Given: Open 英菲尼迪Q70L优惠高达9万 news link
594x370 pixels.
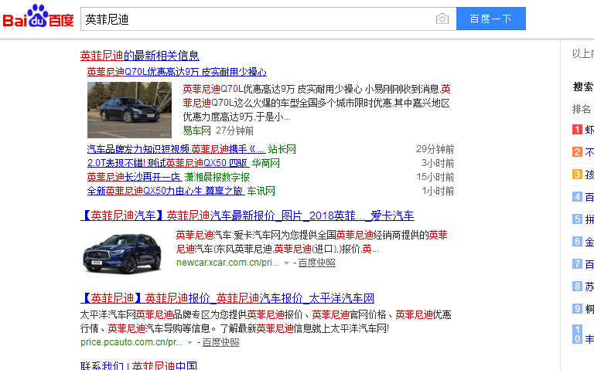Looking at the screenshot, I should point(177,72).
